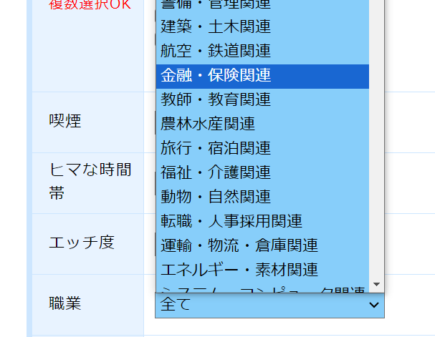Click the chevron on 全て combo box
Image resolution: width=435 pixels, height=337 pixels.
click(373, 306)
